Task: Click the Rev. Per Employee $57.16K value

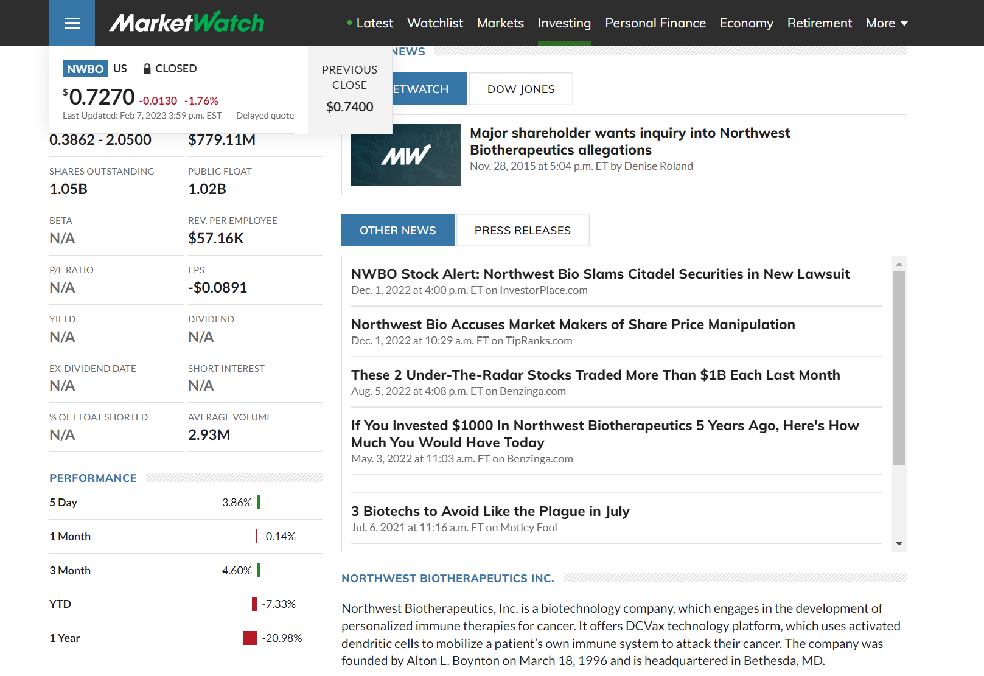Action: [x=216, y=239]
